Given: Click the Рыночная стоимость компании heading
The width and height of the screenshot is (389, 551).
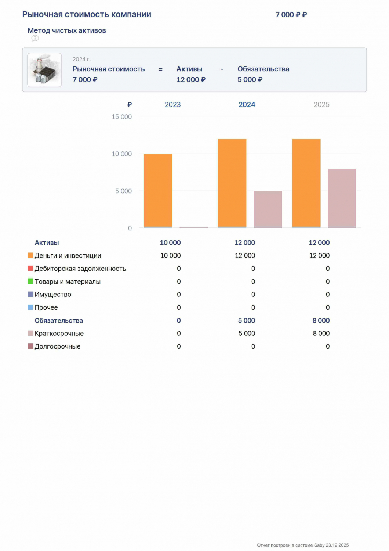Looking at the screenshot, I should (87, 14).
